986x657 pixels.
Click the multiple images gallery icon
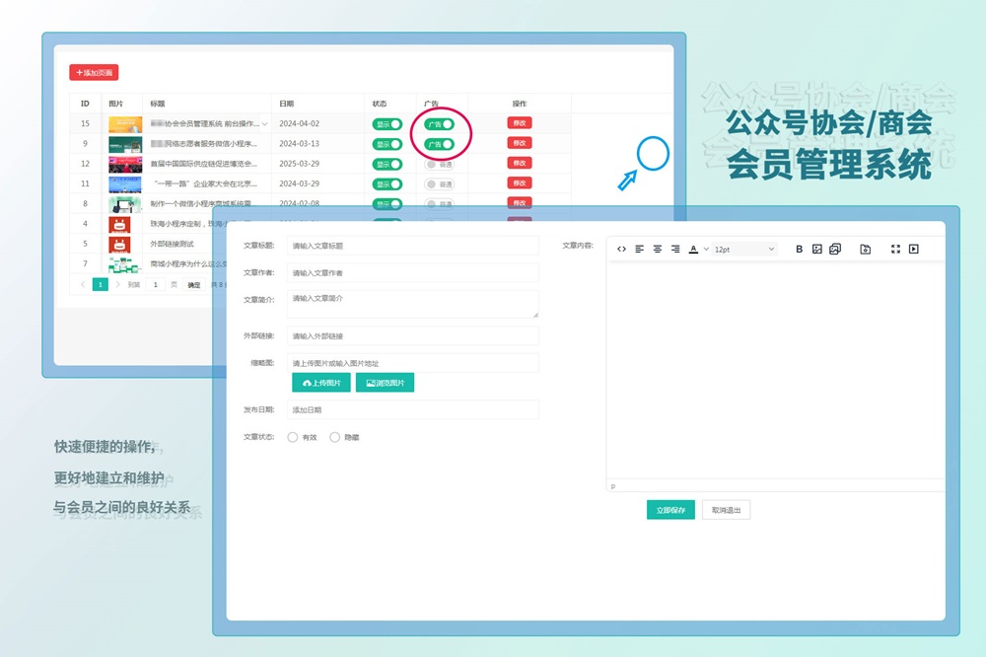pyautogui.click(x=835, y=250)
